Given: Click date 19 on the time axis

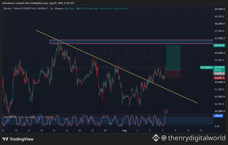Looking at the screenshot, I should tap(42, 131).
